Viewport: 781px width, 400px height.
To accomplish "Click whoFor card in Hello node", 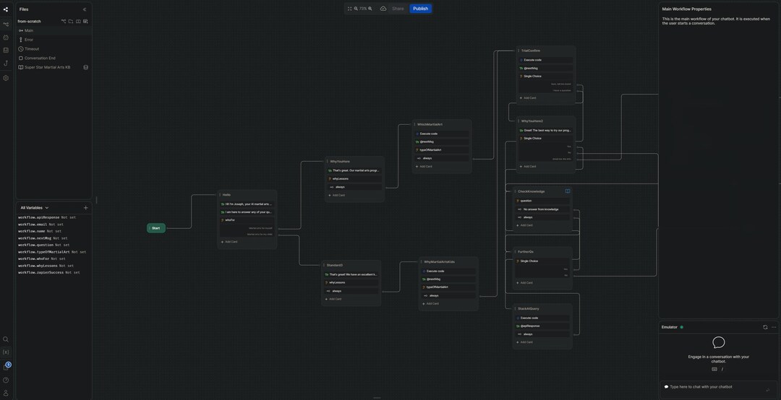I will pos(247,220).
